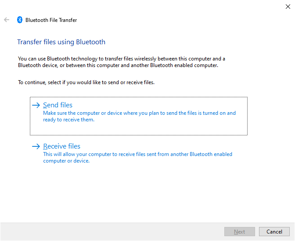This screenshot has width=295, height=241.
Task: Click the 'Bluetooth File Transfer' window title text
Action: (x=51, y=20)
